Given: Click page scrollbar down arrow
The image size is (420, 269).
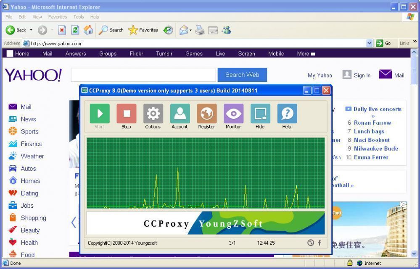Looking at the screenshot, I should (414, 253).
